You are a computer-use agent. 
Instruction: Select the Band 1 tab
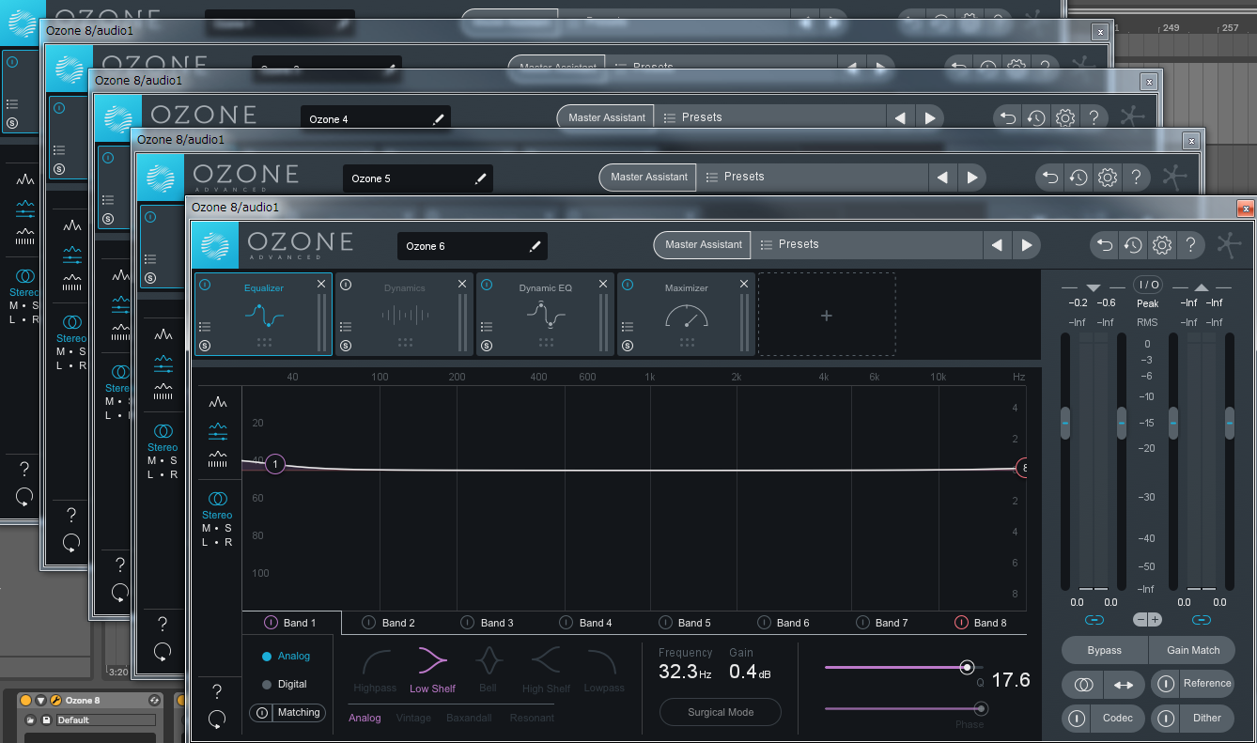tap(291, 623)
